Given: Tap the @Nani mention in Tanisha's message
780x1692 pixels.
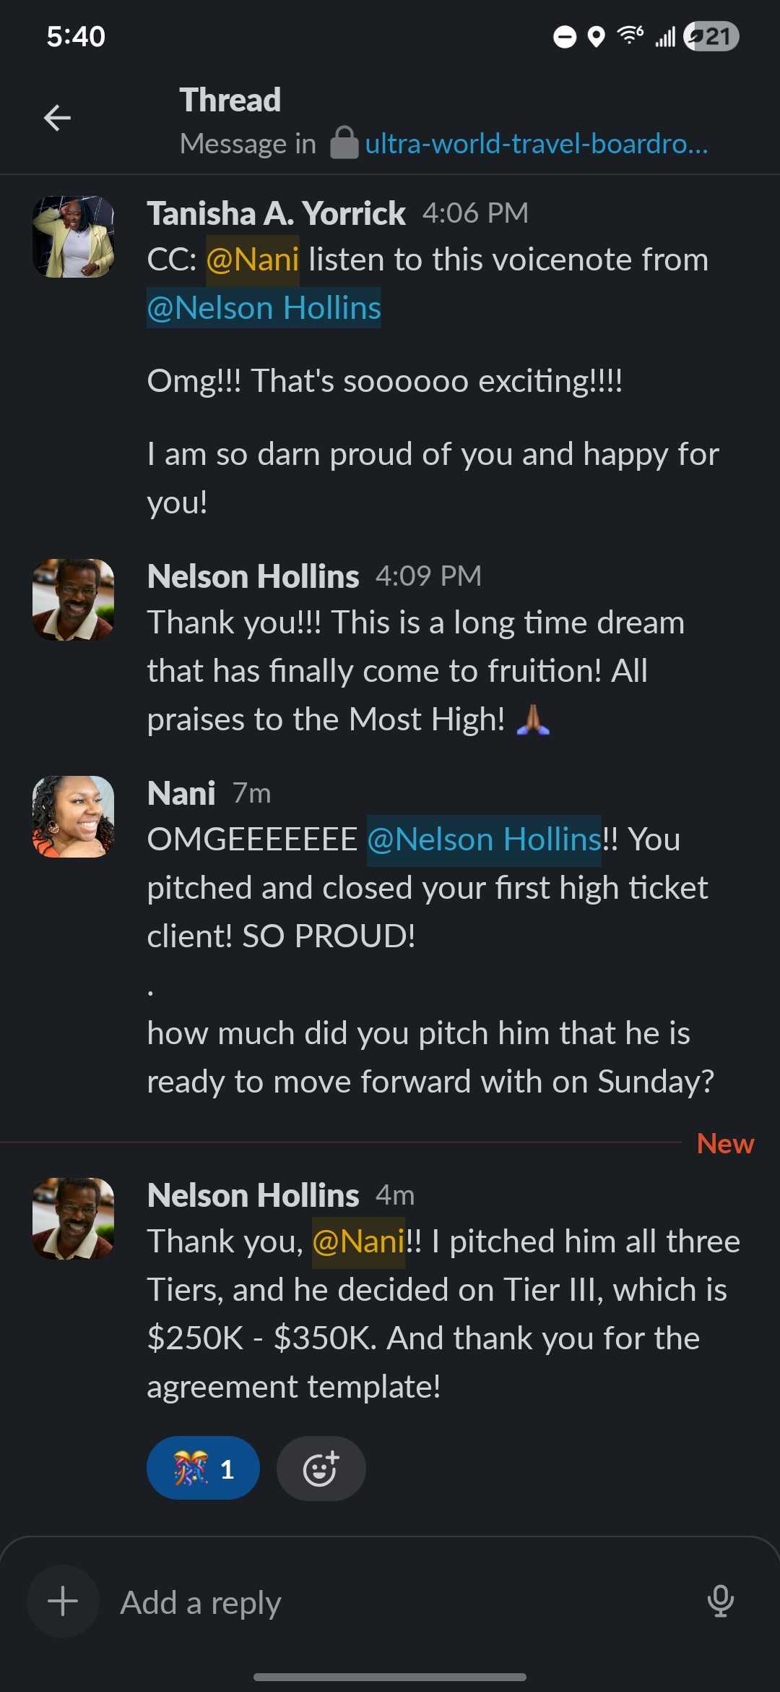Looking at the screenshot, I should (253, 260).
